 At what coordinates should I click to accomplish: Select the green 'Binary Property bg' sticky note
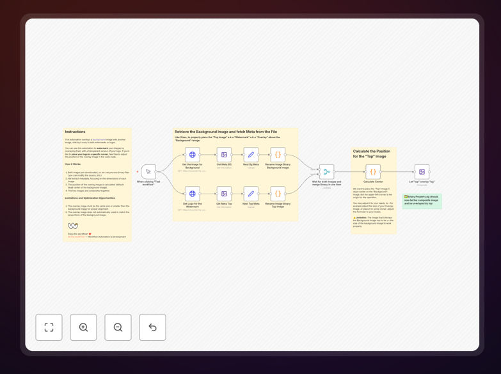click(x=422, y=201)
